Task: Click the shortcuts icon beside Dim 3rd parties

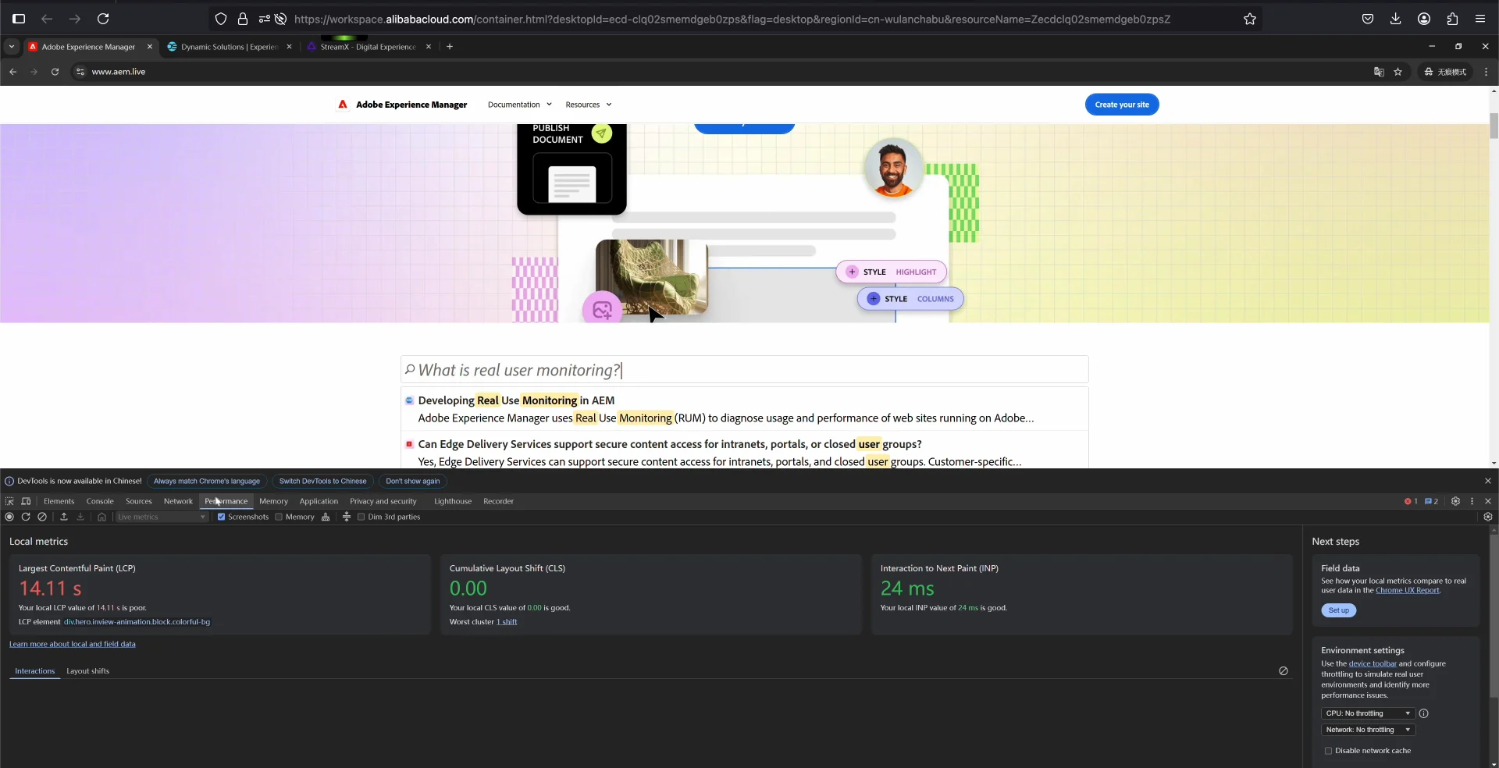Action: [347, 517]
